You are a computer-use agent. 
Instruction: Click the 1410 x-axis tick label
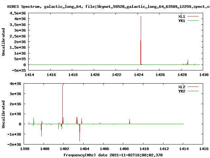tap(144, 149)
